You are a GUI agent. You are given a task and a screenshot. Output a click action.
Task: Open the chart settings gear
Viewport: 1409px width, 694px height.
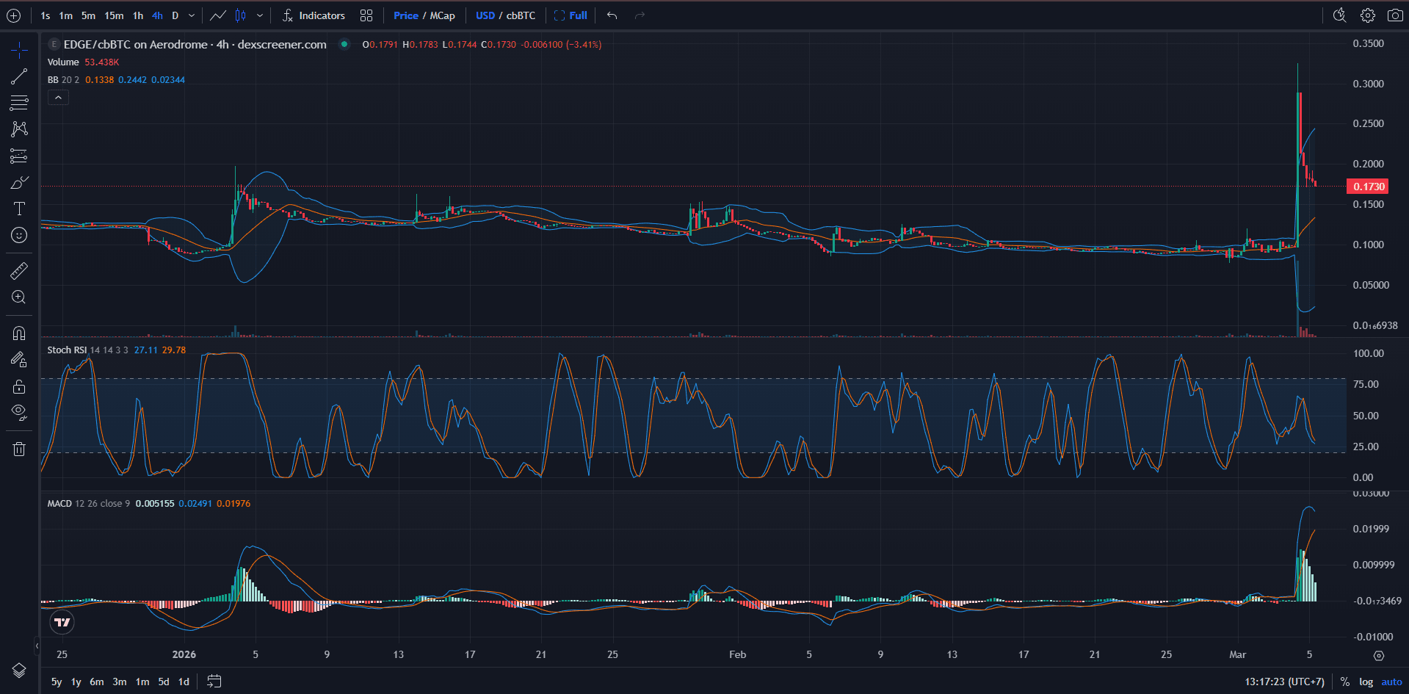pos(1366,15)
